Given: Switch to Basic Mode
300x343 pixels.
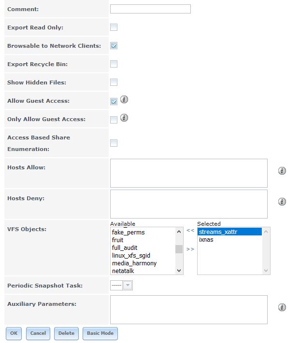Looking at the screenshot, I should tap(100, 333).
